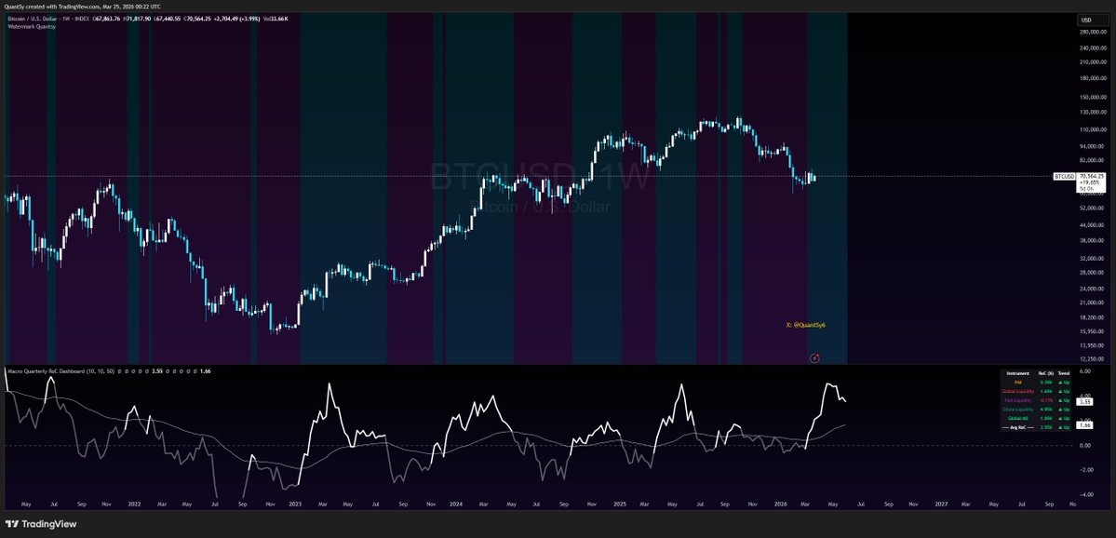This screenshot has height=538, width=1116.
Task: Click the red lightning event marker icon
Action: (x=815, y=357)
